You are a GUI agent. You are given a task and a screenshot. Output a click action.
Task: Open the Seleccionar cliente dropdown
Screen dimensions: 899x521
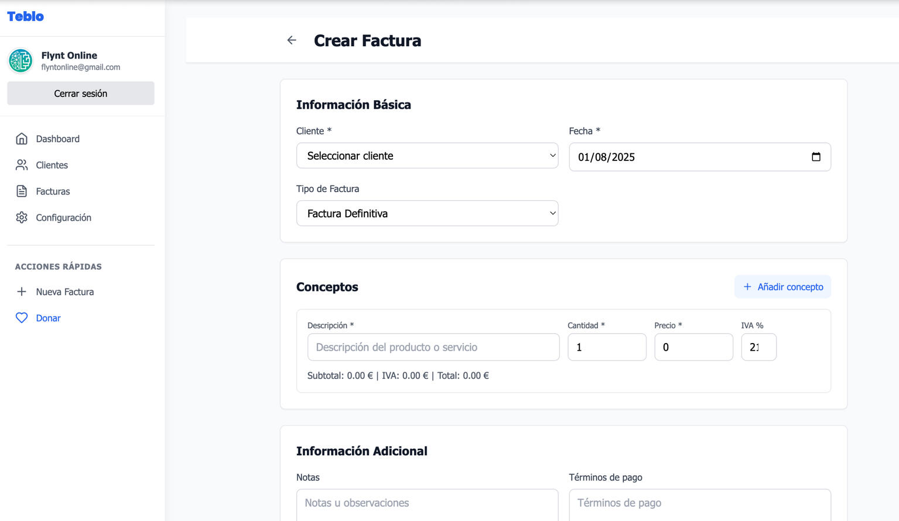coord(427,156)
